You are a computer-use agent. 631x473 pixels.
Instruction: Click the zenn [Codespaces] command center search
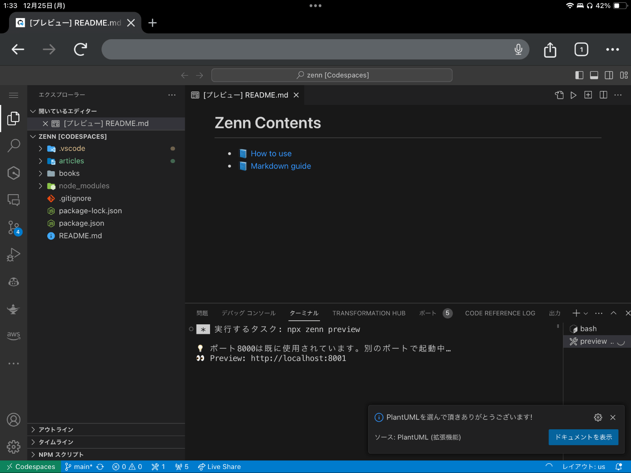point(332,75)
